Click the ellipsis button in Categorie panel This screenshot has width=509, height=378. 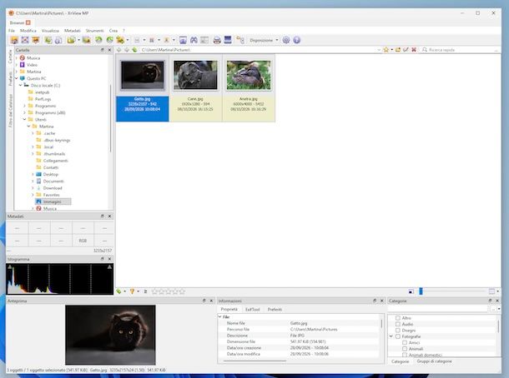click(x=493, y=309)
